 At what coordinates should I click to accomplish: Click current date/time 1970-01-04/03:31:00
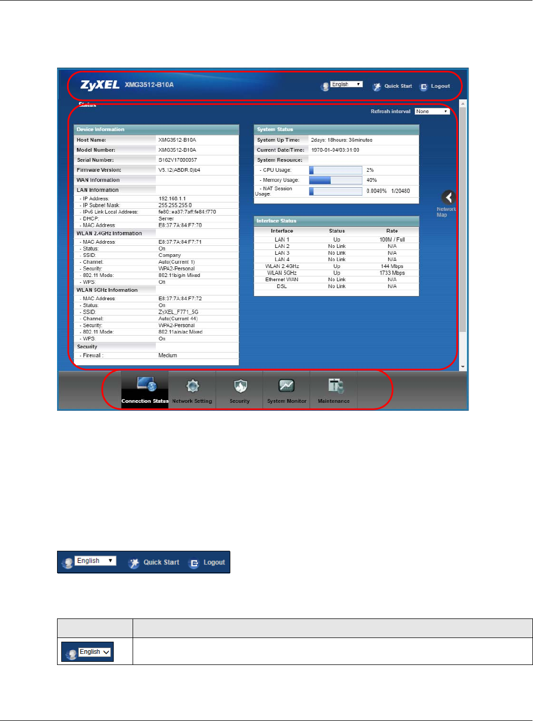[335, 150]
